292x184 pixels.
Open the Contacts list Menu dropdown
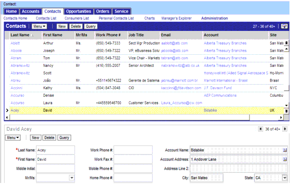[x=40, y=26]
